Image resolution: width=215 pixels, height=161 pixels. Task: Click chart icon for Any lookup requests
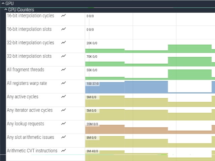pos(64,123)
